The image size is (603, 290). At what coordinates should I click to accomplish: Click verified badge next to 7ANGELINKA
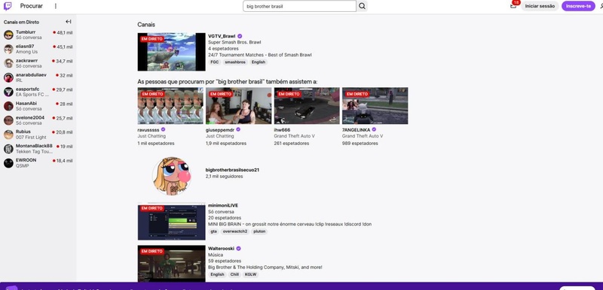tap(374, 129)
